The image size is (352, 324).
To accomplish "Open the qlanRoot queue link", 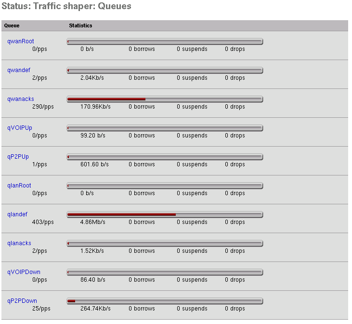I will (x=19, y=186).
